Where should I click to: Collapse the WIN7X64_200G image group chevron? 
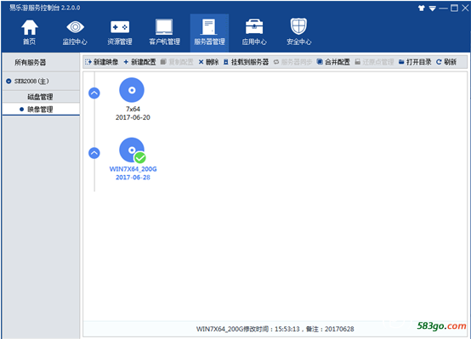point(94,153)
